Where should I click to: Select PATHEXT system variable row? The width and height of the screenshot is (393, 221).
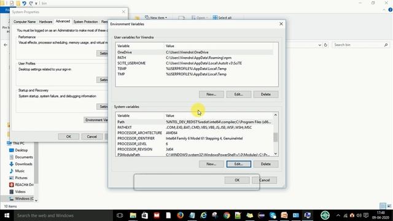click(195, 127)
